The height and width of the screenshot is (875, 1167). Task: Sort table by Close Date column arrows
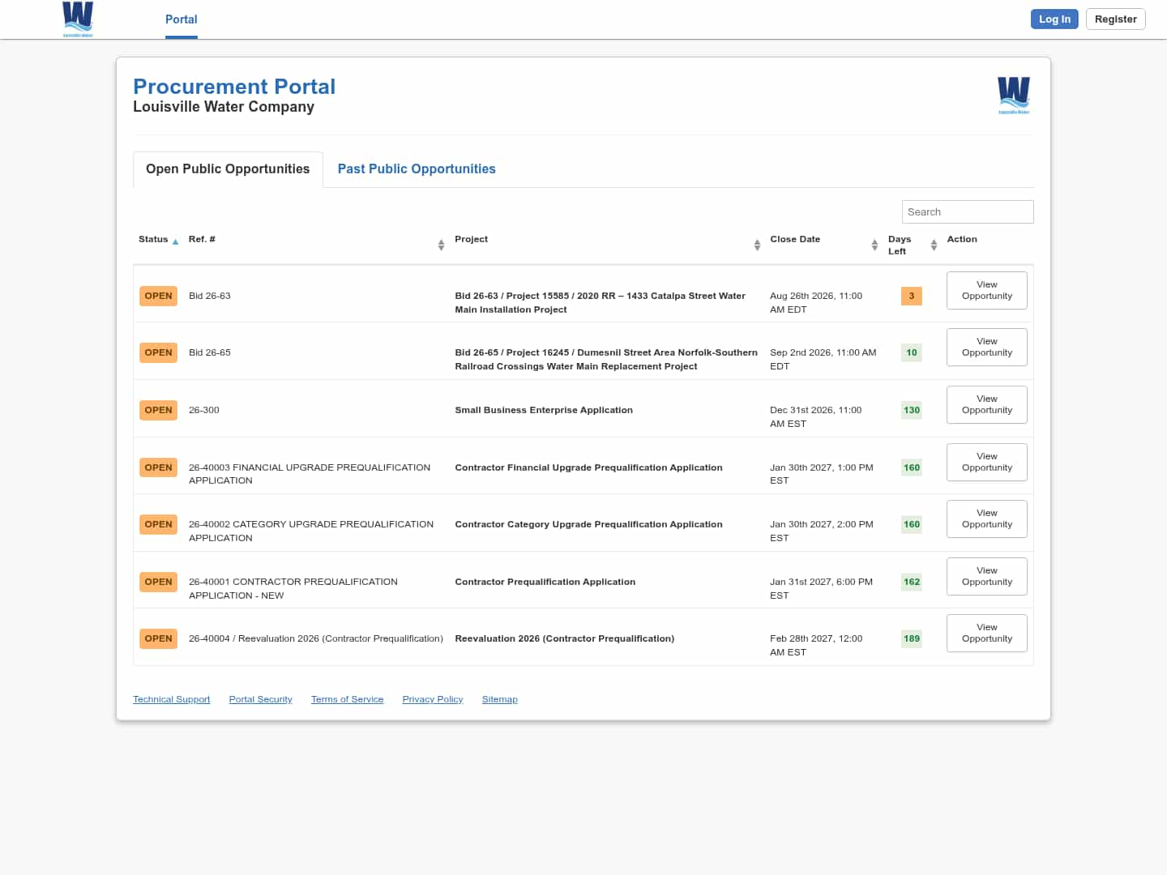874,245
